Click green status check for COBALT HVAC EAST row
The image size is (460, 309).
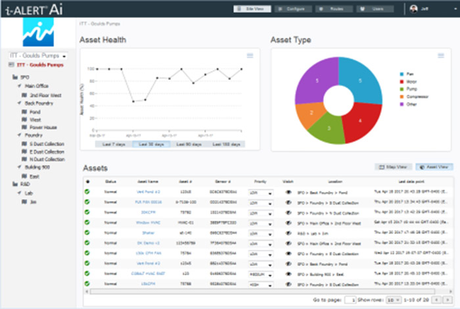click(87, 273)
